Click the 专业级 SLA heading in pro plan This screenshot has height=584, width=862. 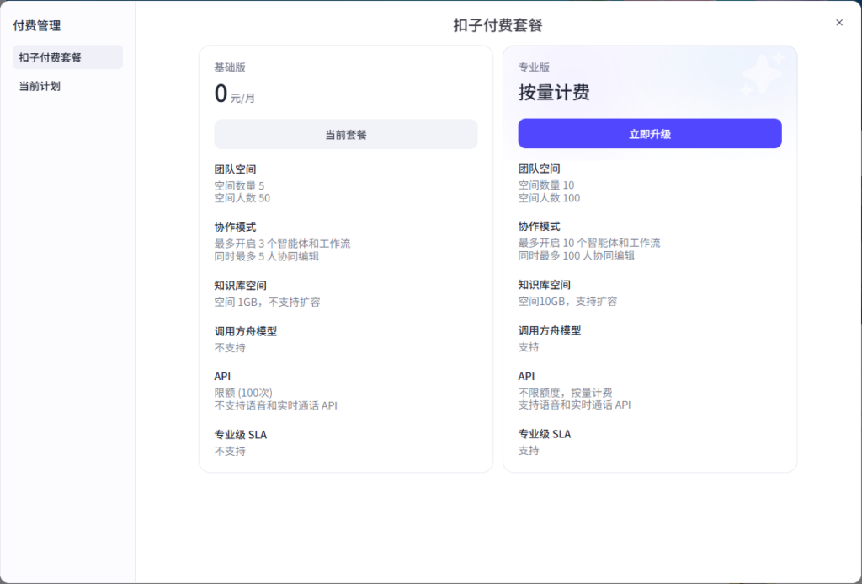click(545, 434)
